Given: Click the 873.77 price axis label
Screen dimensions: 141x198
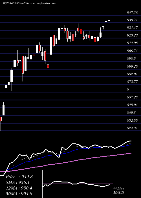Looking at the screenshot, I should coord(132,82).
